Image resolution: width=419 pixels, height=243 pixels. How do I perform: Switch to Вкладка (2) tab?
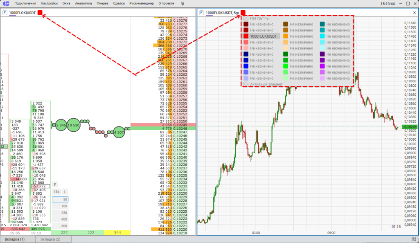pos(50,239)
